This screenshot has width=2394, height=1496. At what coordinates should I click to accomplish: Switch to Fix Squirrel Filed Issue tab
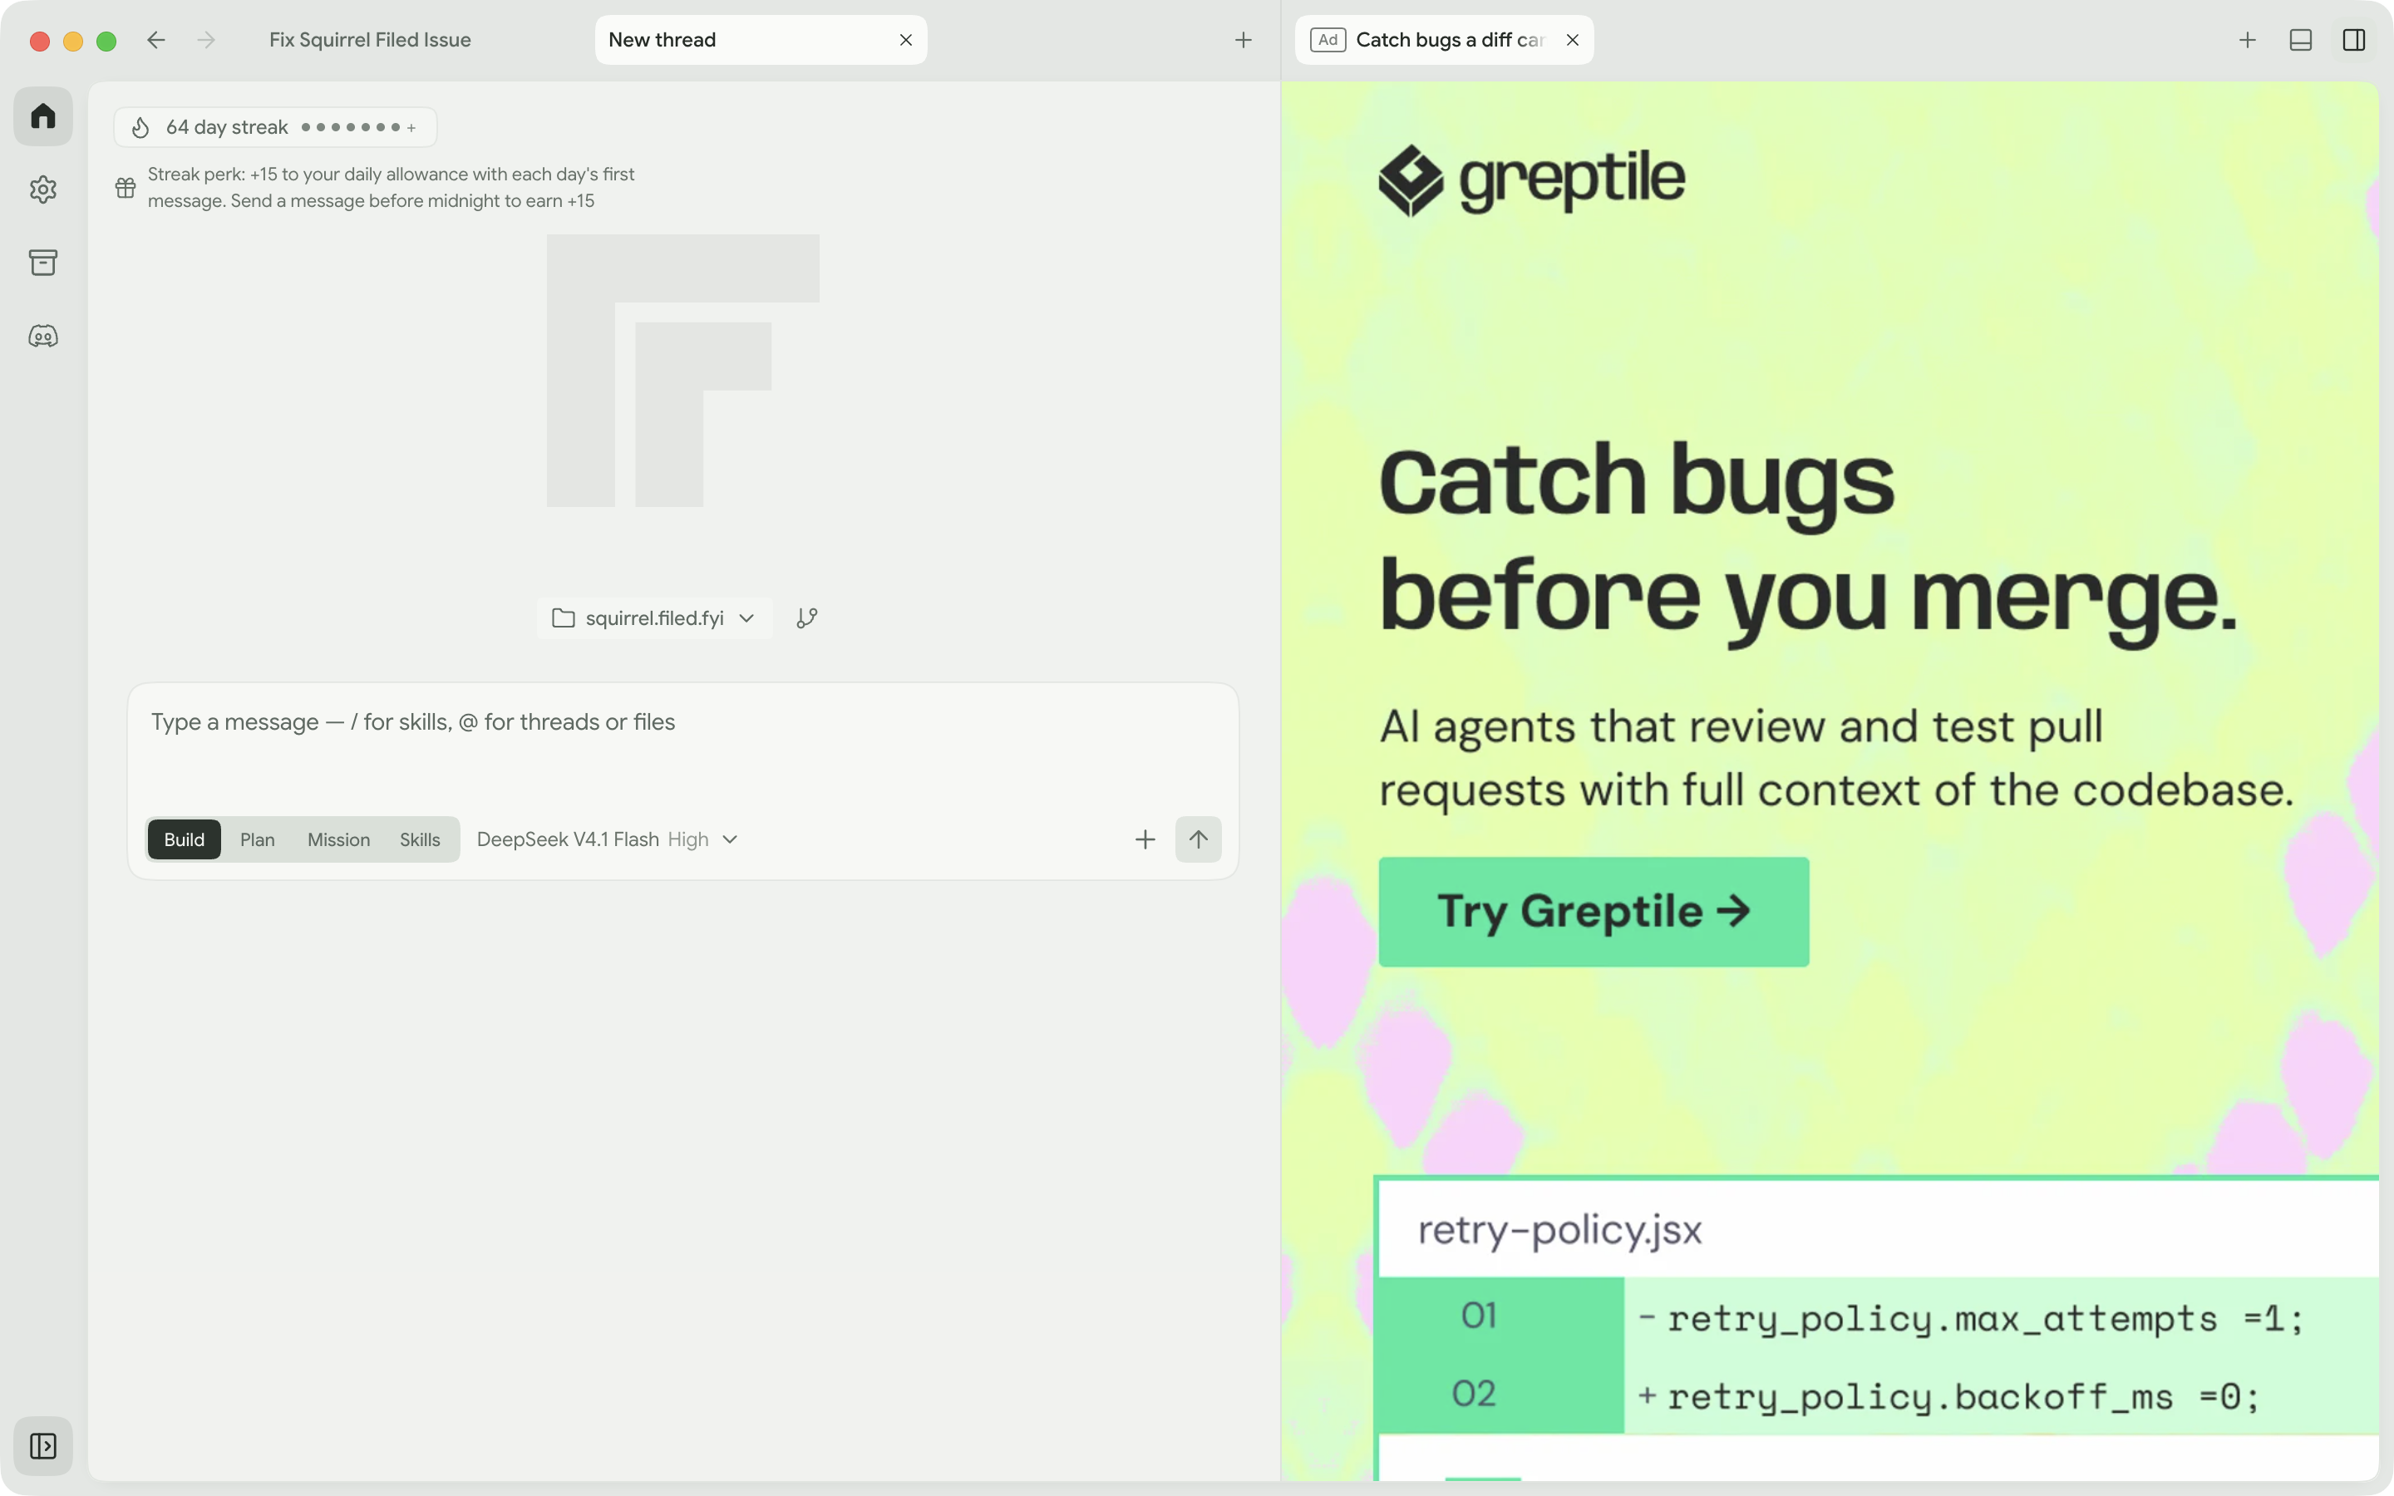[x=370, y=40]
